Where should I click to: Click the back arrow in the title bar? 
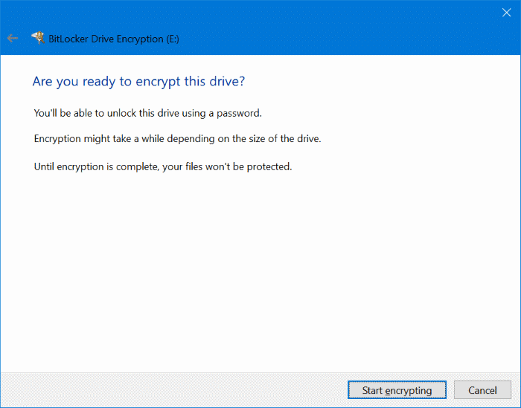pyautogui.click(x=13, y=38)
